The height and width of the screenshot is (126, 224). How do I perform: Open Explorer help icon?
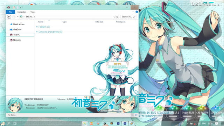(x=137, y=12)
